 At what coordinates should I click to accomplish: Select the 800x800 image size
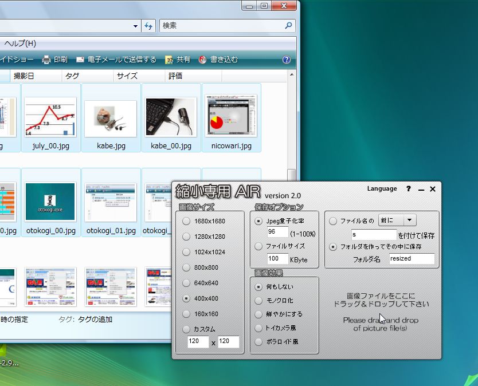click(186, 267)
